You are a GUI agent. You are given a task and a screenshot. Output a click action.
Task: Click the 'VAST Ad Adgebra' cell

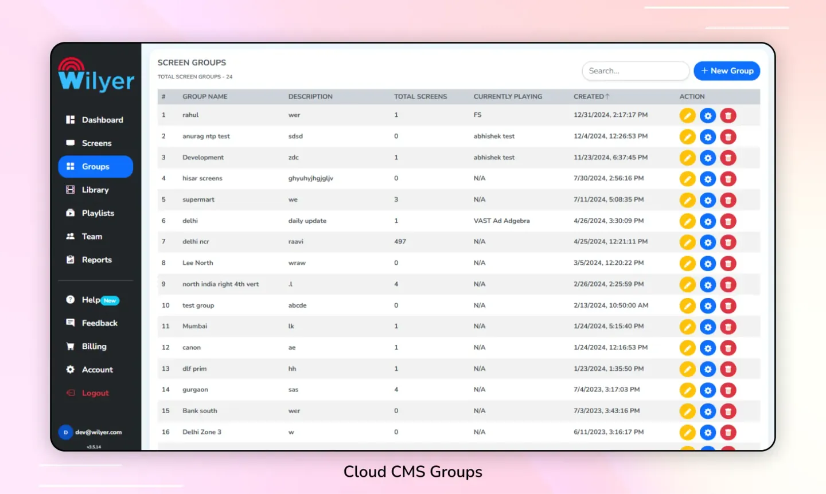(x=502, y=221)
